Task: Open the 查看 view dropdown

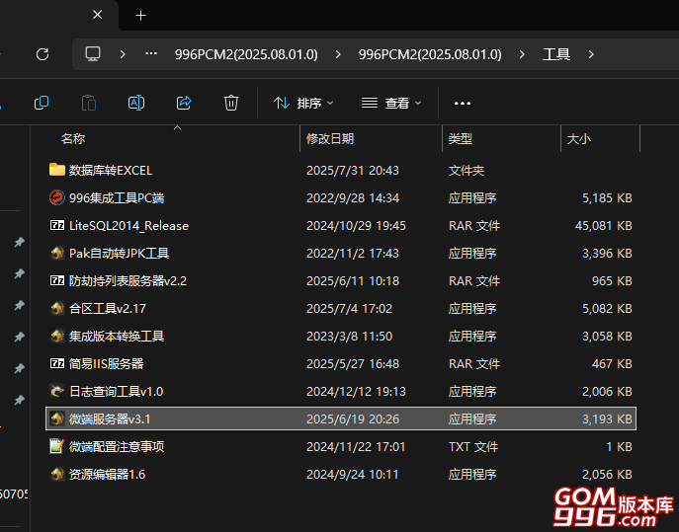Action: click(x=391, y=103)
